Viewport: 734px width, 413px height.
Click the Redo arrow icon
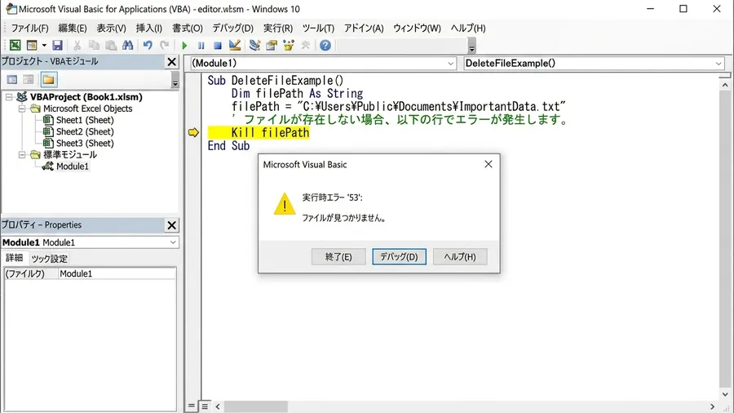click(x=164, y=45)
